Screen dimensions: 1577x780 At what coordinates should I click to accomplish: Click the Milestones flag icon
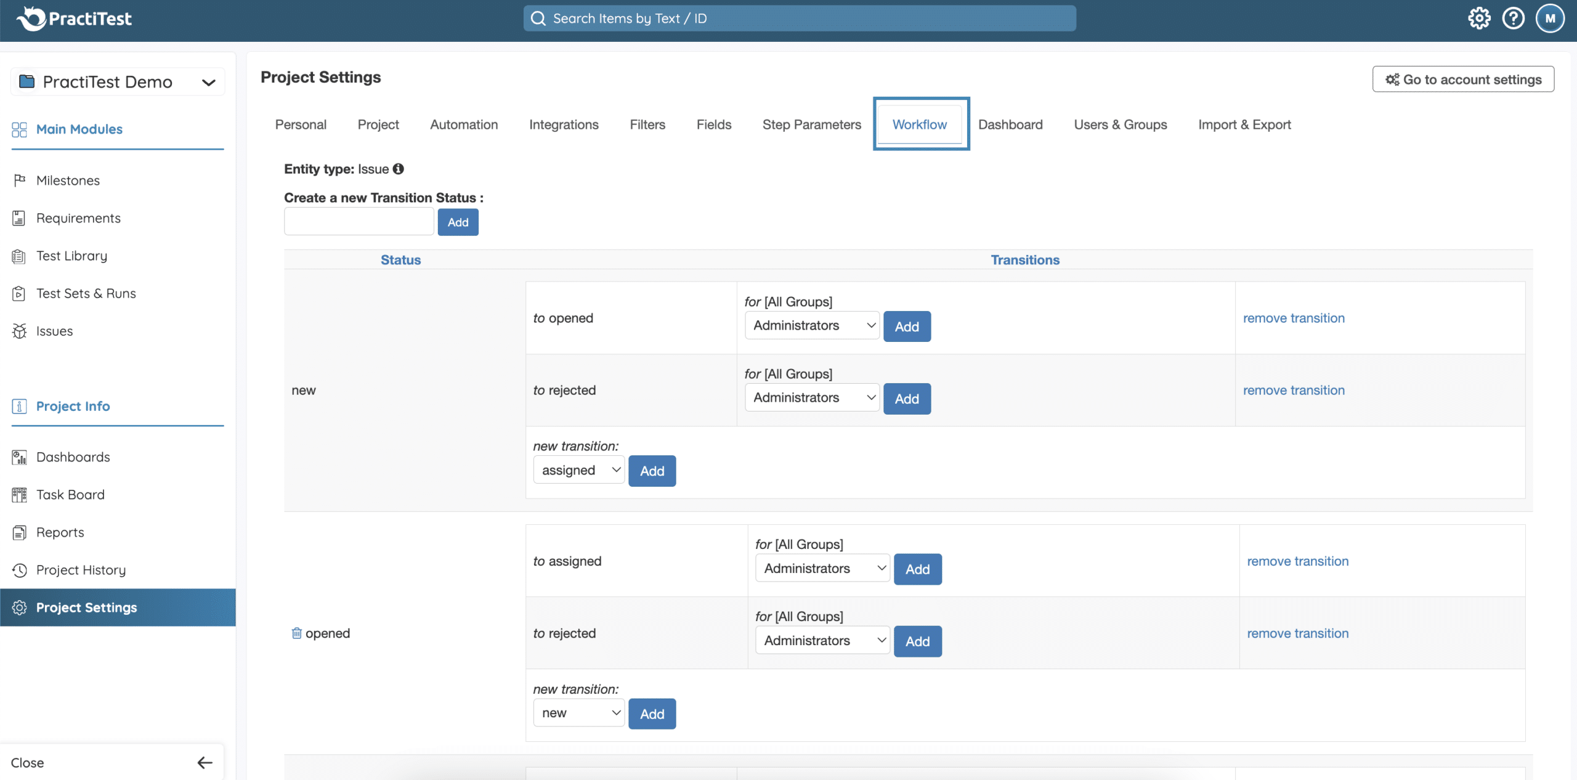20,180
